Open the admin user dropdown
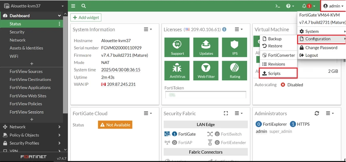 coord(333,6)
